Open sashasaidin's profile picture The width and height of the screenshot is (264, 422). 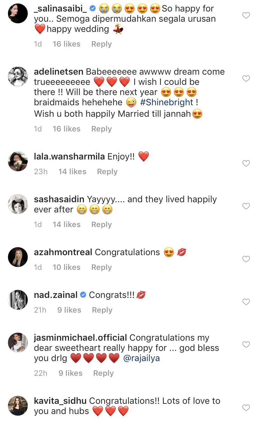point(18,204)
